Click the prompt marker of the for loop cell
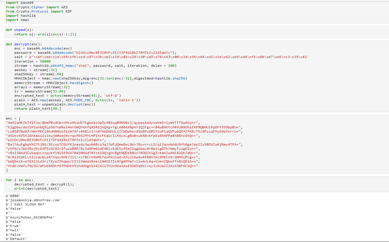Screen dimensions: 389x242 pos(2,180)
